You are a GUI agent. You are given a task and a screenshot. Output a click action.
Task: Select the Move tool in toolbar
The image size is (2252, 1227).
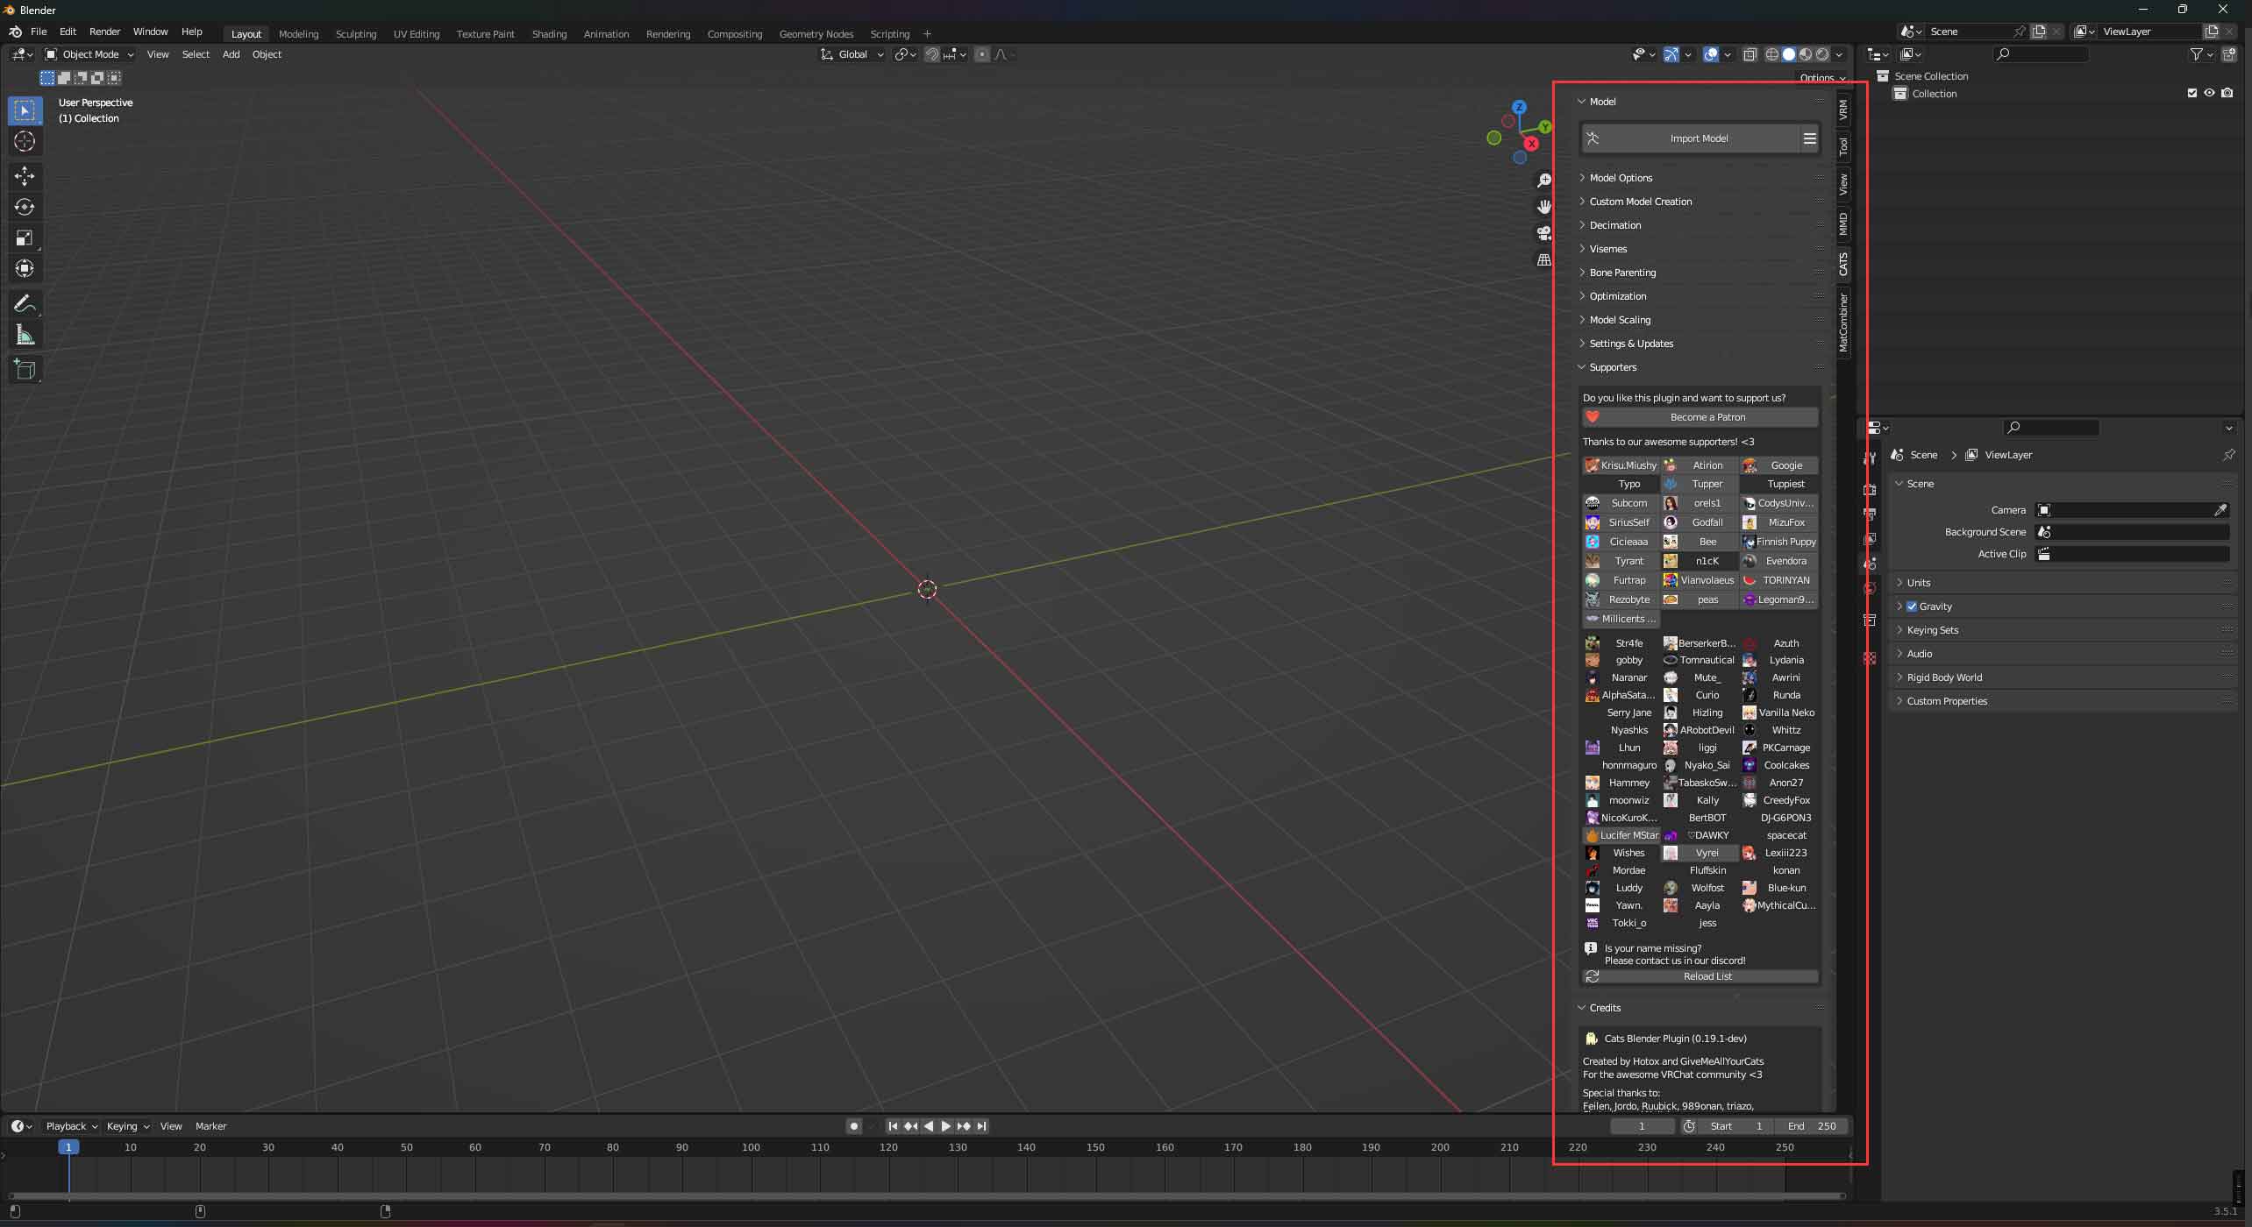click(x=25, y=176)
